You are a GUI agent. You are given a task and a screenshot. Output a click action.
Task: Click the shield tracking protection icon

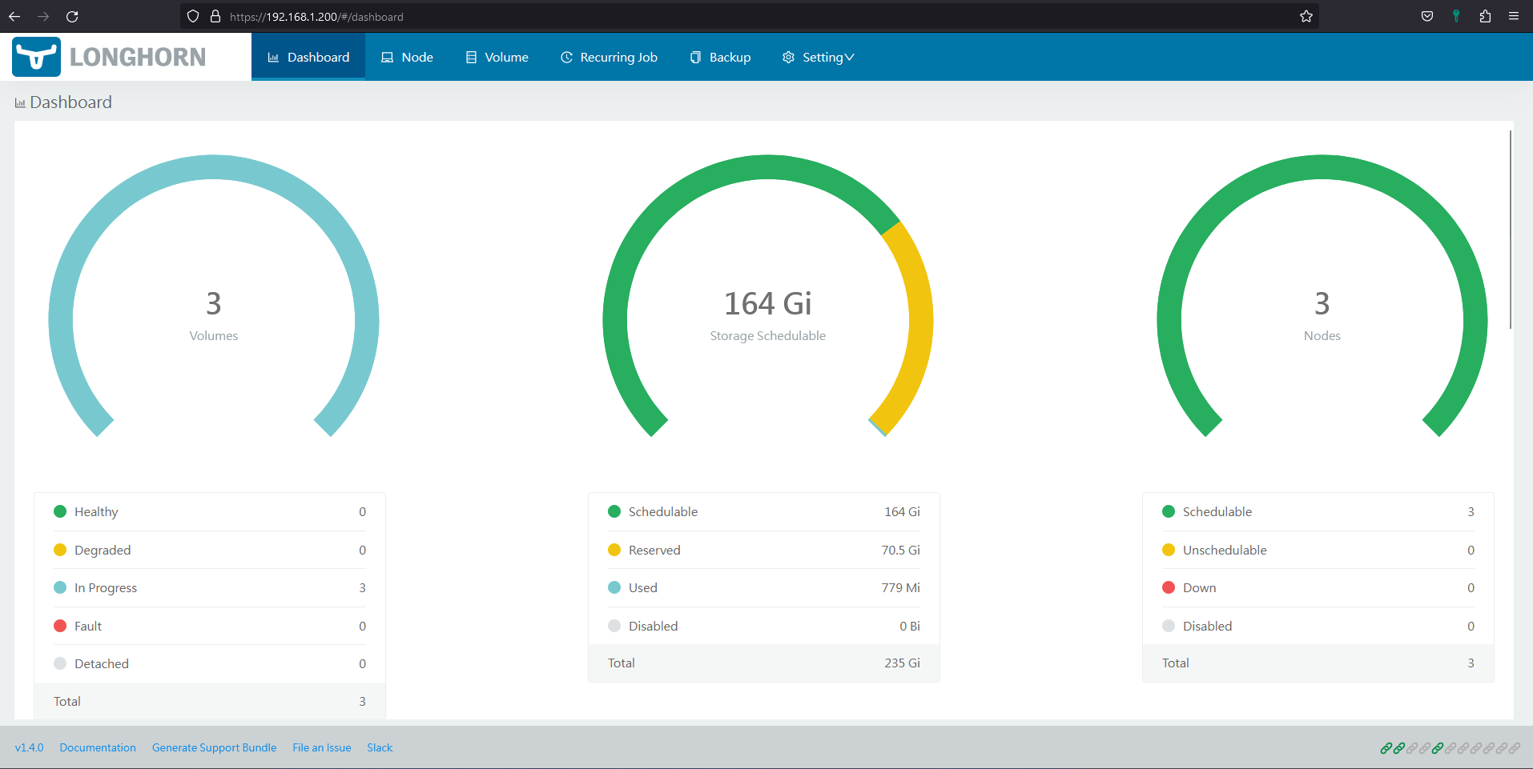coord(193,16)
